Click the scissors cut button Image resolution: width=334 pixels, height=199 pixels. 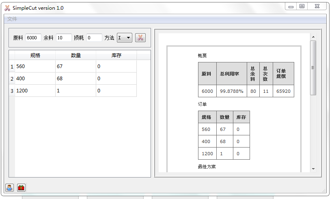click(x=140, y=38)
